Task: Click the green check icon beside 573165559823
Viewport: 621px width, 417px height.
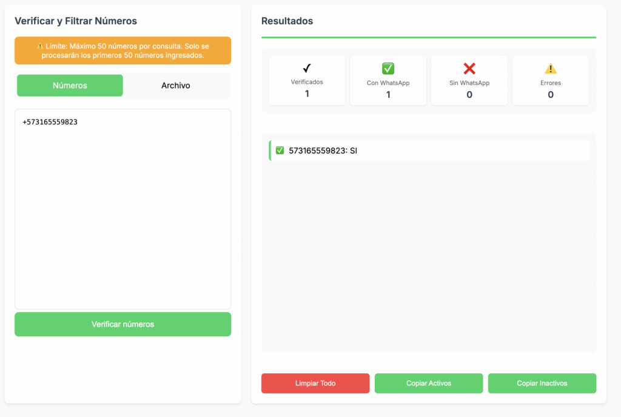Action: click(x=280, y=151)
